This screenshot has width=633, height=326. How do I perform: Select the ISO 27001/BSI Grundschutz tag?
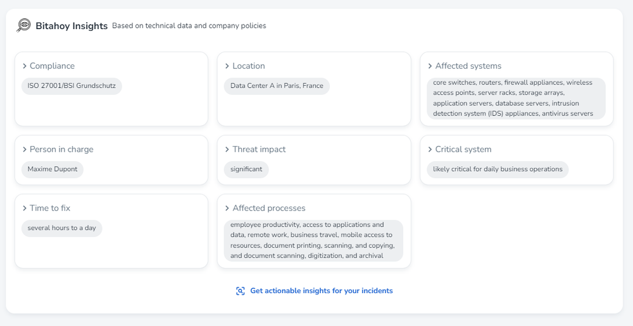72,86
